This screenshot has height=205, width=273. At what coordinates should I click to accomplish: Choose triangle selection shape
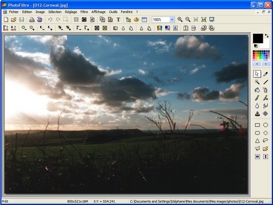[x=257, y=141]
